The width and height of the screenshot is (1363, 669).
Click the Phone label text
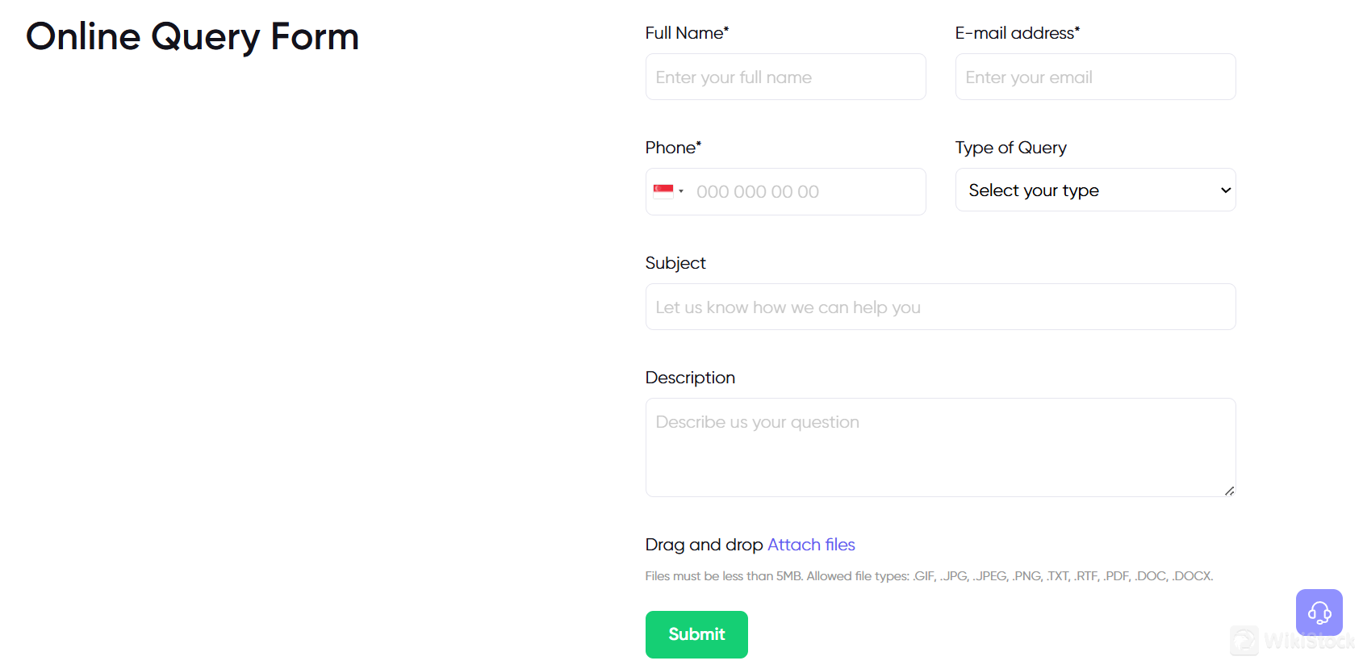point(672,148)
